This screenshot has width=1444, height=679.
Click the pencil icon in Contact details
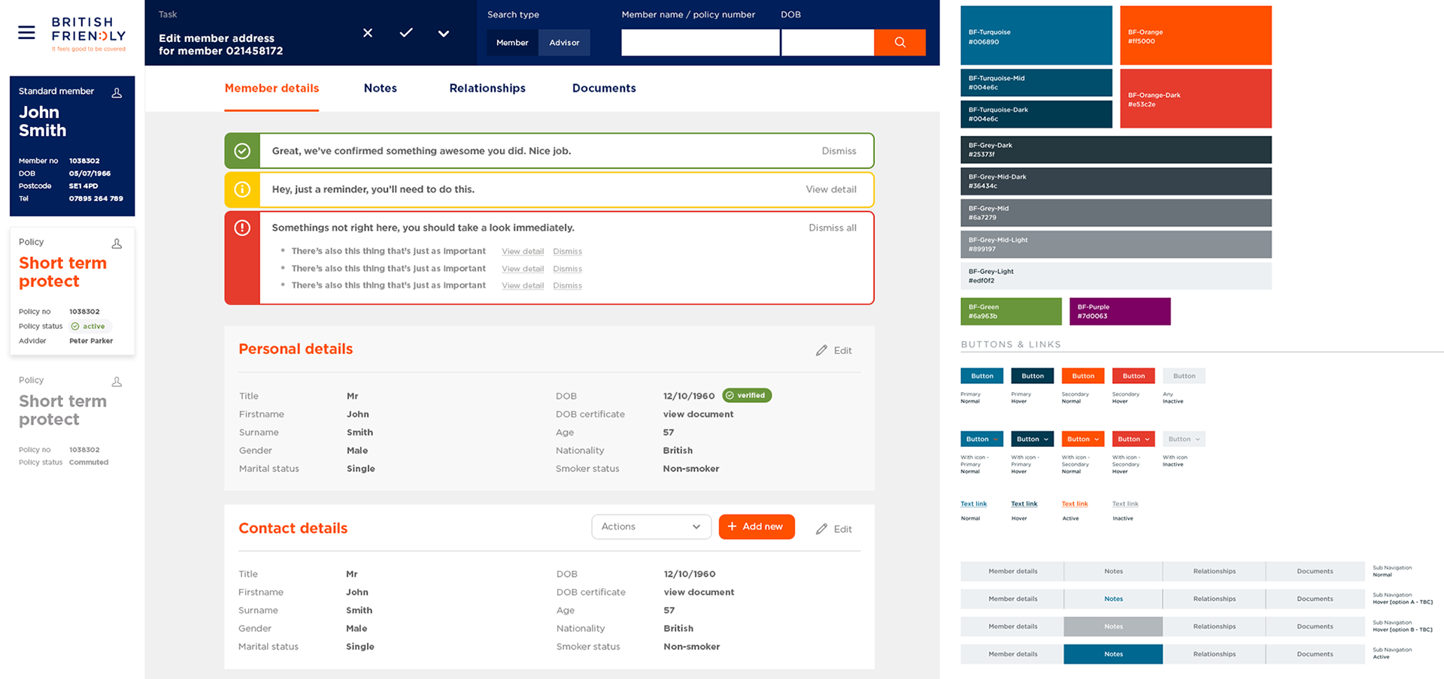point(821,530)
